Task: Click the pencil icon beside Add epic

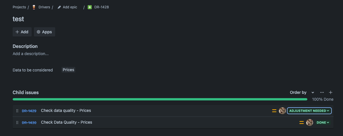Action: click(59, 7)
